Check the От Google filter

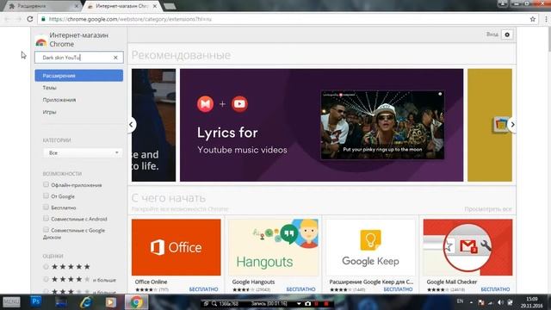pyautogui.click(x=46, y=195)
